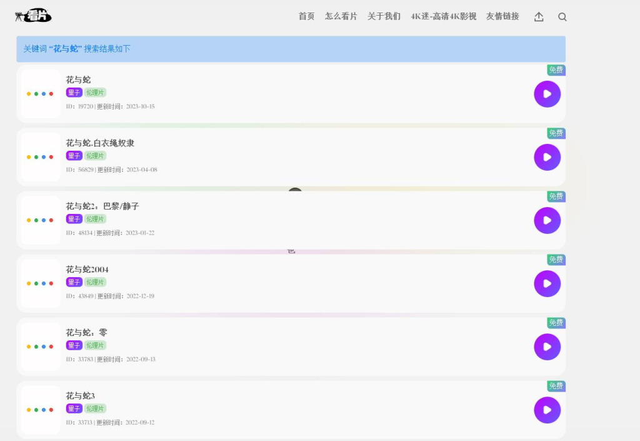Click 免费 badge on 花与蛇 ID 19720 card
Screen dimensions: 640x441
[x=556, y=70]
